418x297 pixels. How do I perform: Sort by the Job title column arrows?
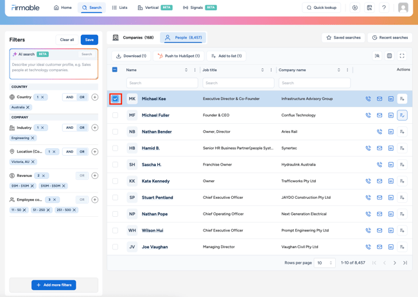tap(263, 70)
